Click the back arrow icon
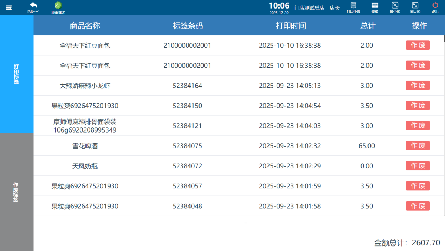The image size is (445, 251). [33, 6]
